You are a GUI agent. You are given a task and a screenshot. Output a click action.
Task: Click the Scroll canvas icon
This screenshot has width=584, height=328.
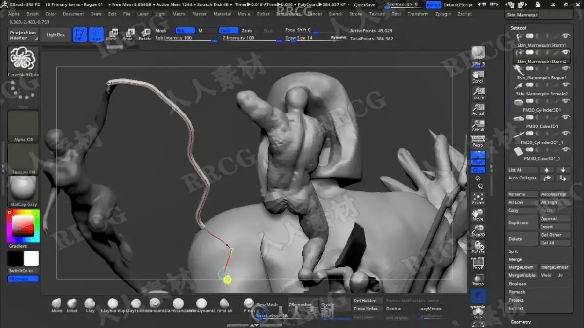coord(478,77)
